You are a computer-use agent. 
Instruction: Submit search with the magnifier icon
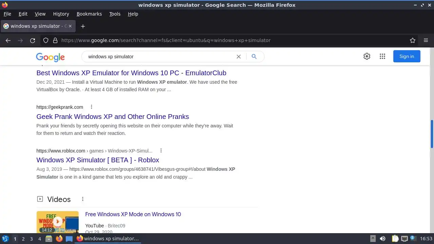(254, 57)
